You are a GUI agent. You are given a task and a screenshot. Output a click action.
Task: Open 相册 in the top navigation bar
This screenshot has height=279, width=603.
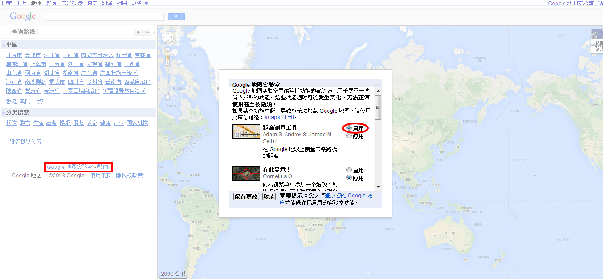122,3
